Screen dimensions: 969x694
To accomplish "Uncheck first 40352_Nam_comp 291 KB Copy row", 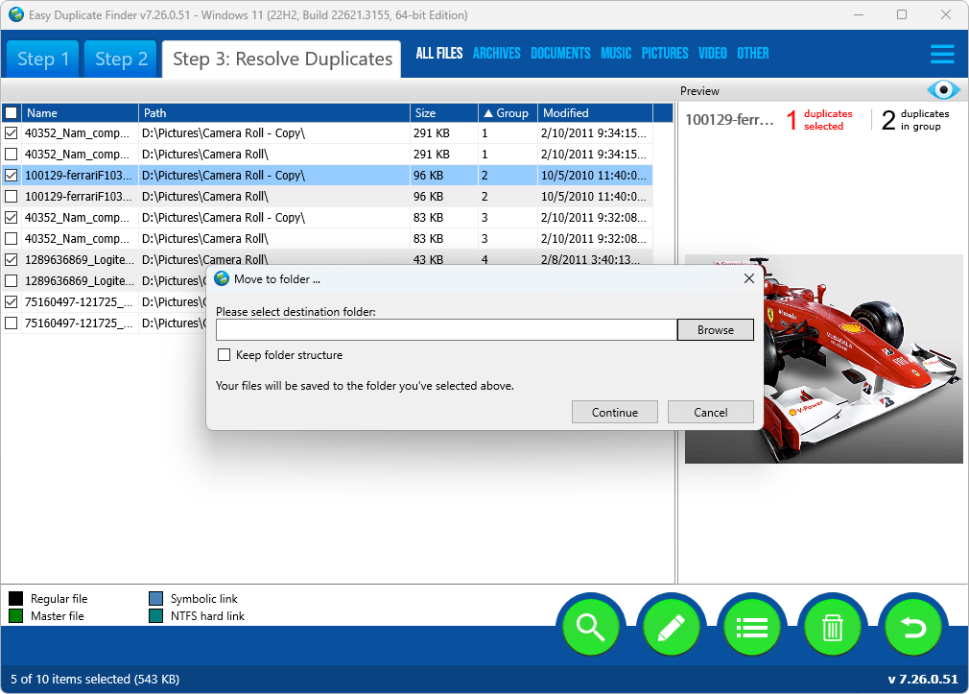I will coord(12,133).
